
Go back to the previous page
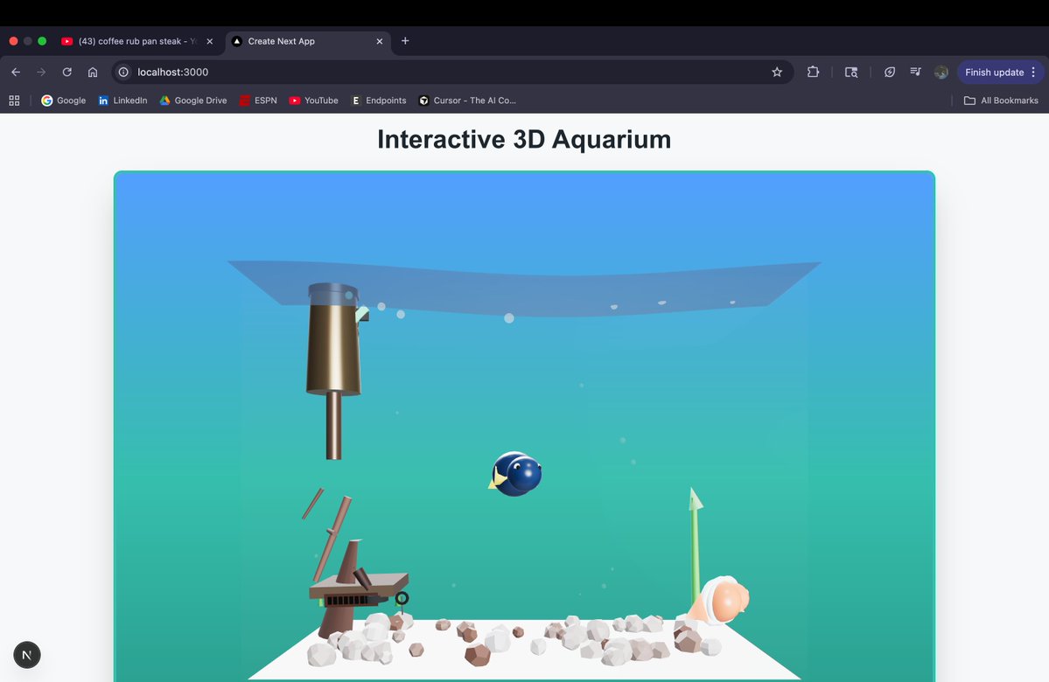(16, 73)
